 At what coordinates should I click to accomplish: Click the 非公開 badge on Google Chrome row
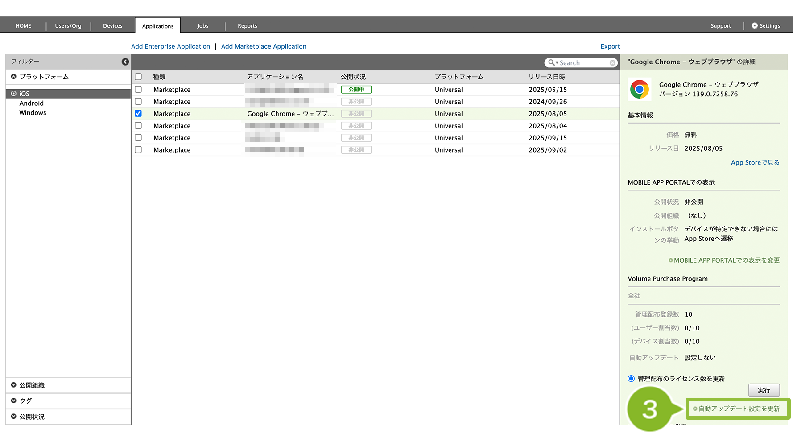(x=356, y=114)
